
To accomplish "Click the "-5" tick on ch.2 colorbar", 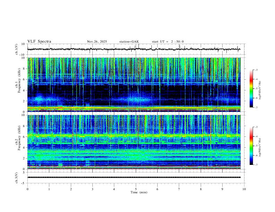I will (256, 146).
